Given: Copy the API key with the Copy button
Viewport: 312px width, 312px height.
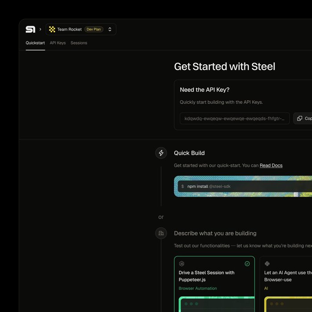Looking at the screenshot, I should [303, 119].
